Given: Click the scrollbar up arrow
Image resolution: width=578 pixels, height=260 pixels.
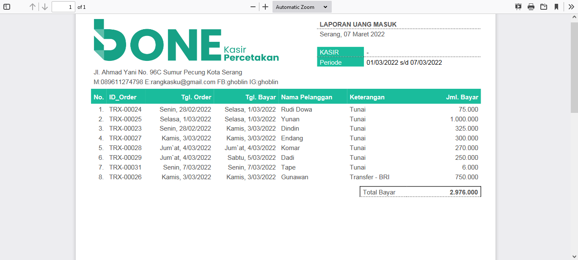Looking at the screenshot, I should 574,17.
